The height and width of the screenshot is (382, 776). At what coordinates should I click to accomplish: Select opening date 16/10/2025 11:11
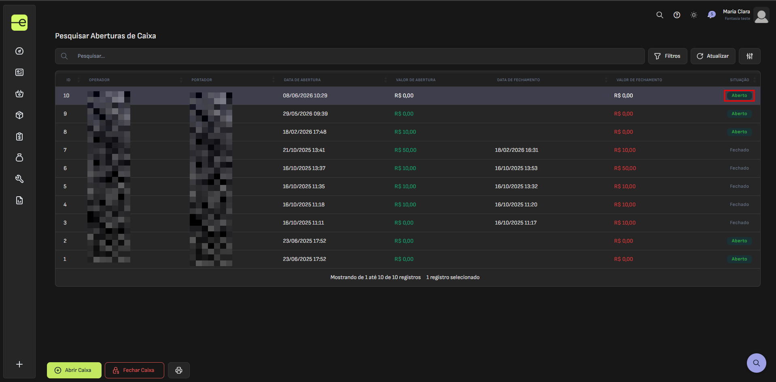click(303, 223)
